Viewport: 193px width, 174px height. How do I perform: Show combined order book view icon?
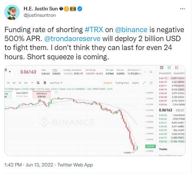(x=162, y=68)
